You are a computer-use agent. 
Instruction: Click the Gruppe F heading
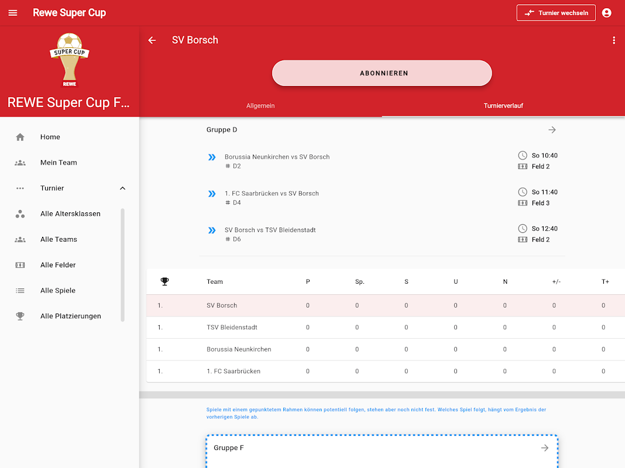(x=228, y=448)
